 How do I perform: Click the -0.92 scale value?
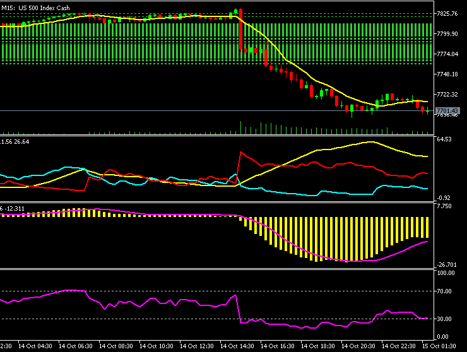444,197
